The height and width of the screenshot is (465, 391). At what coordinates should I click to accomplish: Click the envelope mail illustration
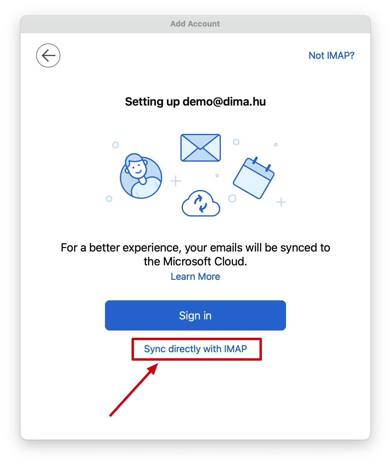201,148
